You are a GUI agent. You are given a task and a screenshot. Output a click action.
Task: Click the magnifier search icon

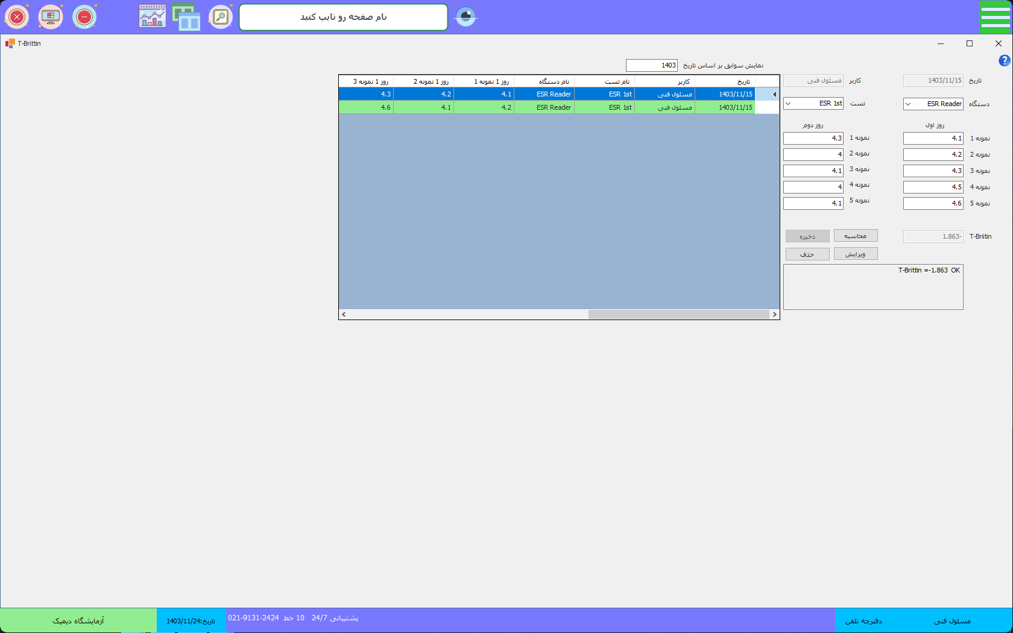(221, 17)
